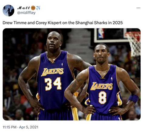
Task: Click the Lakers wordmark on jersey 8
Action: (x=101, y=86)
